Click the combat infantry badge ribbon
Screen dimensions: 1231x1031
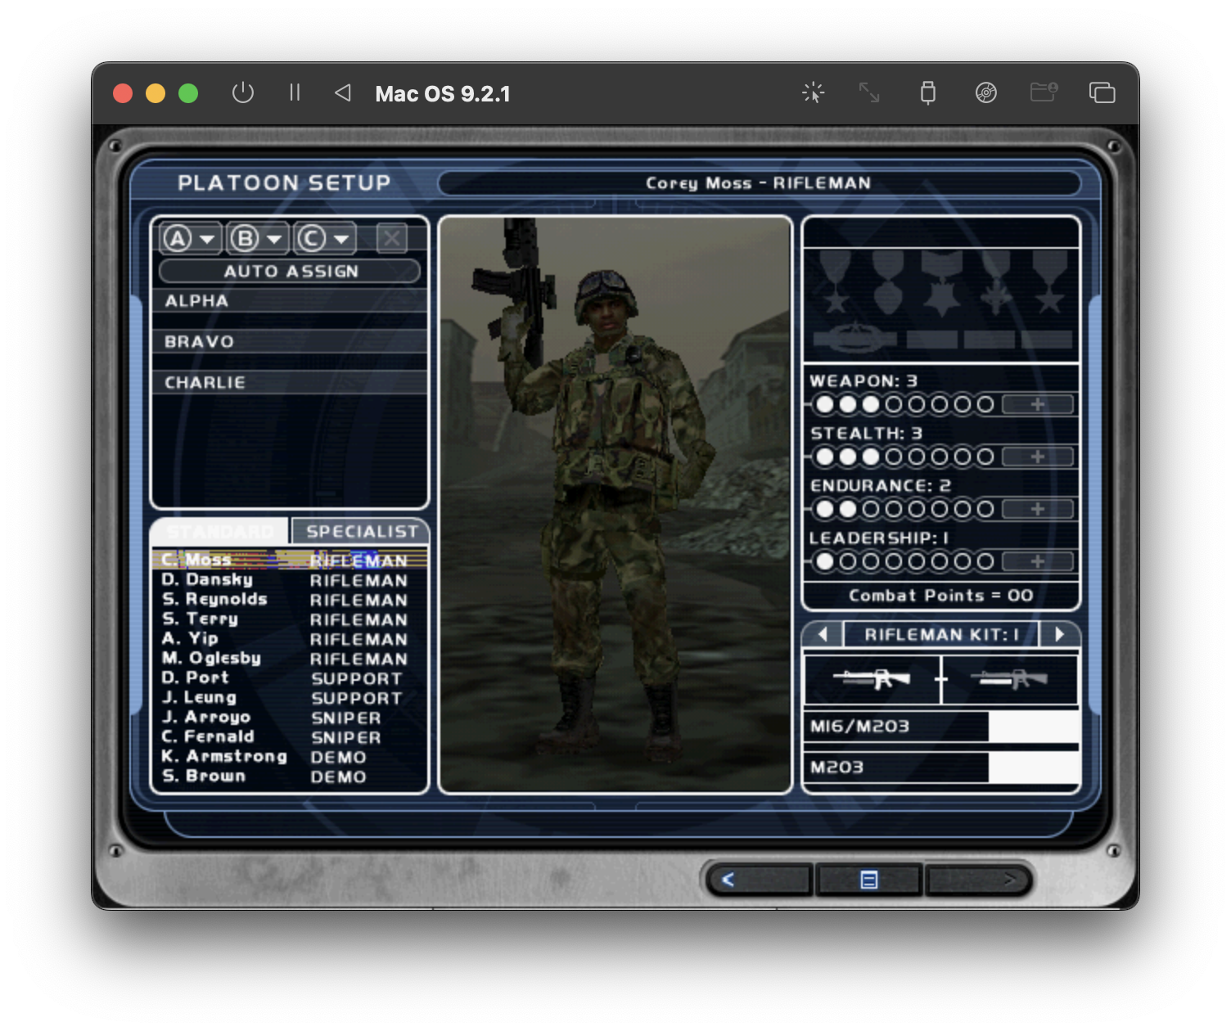click(854, 337)
